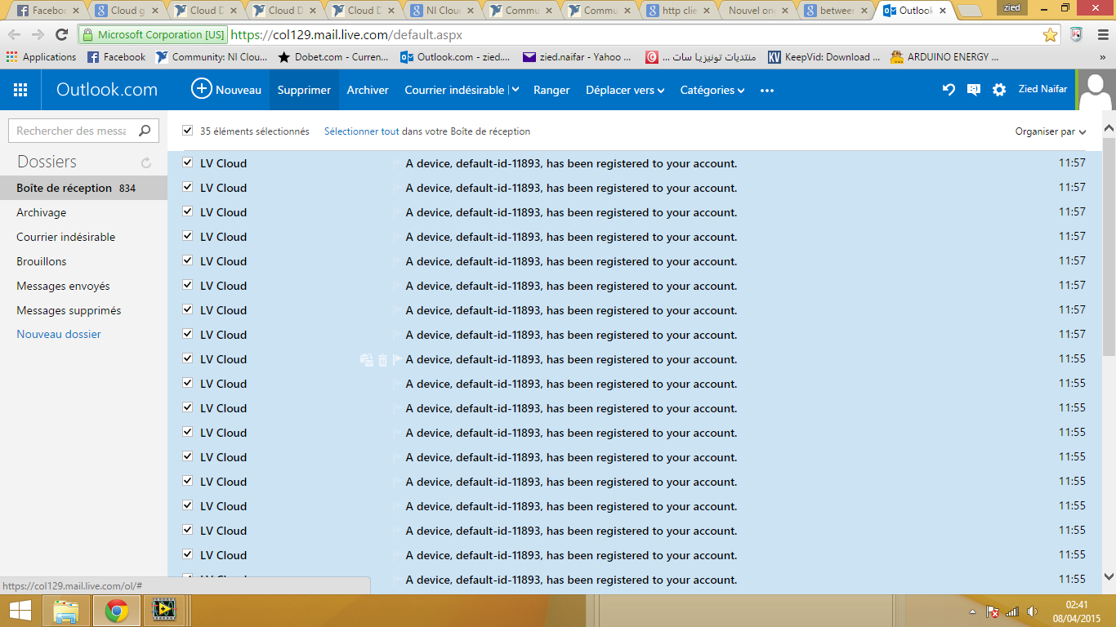Refresh folders with the Dossiers reload icon
The width and height of the screenshot is (1116, 627).
point(146,162)
